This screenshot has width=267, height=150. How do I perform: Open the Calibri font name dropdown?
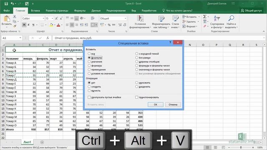click(x=43, y=18)
